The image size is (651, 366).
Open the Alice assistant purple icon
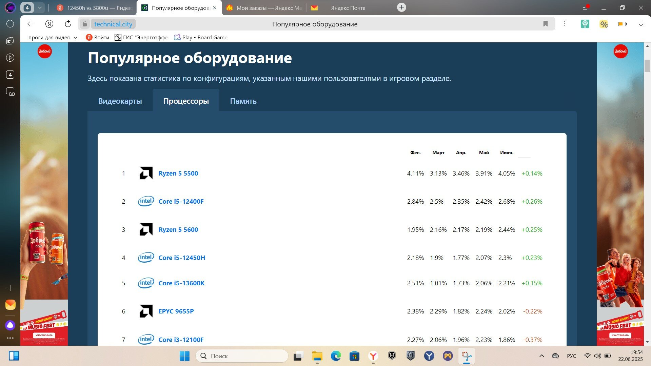(x=10, y=325)
